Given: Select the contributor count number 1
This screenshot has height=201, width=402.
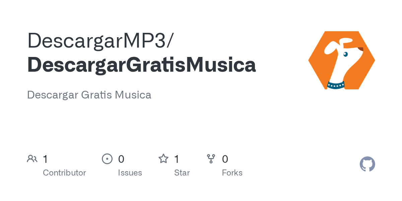Looking at the screenshot, I should coord(45,159).
